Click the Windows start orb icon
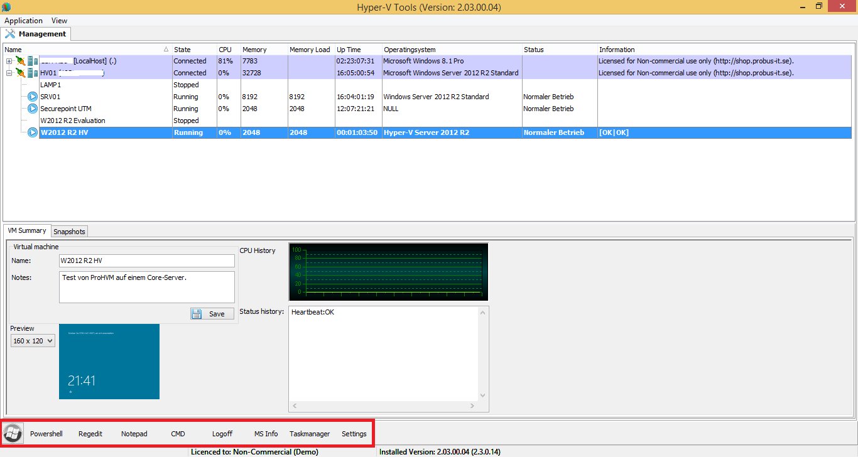The width and height of the screenshot is (858, 457). pos(12,433)
